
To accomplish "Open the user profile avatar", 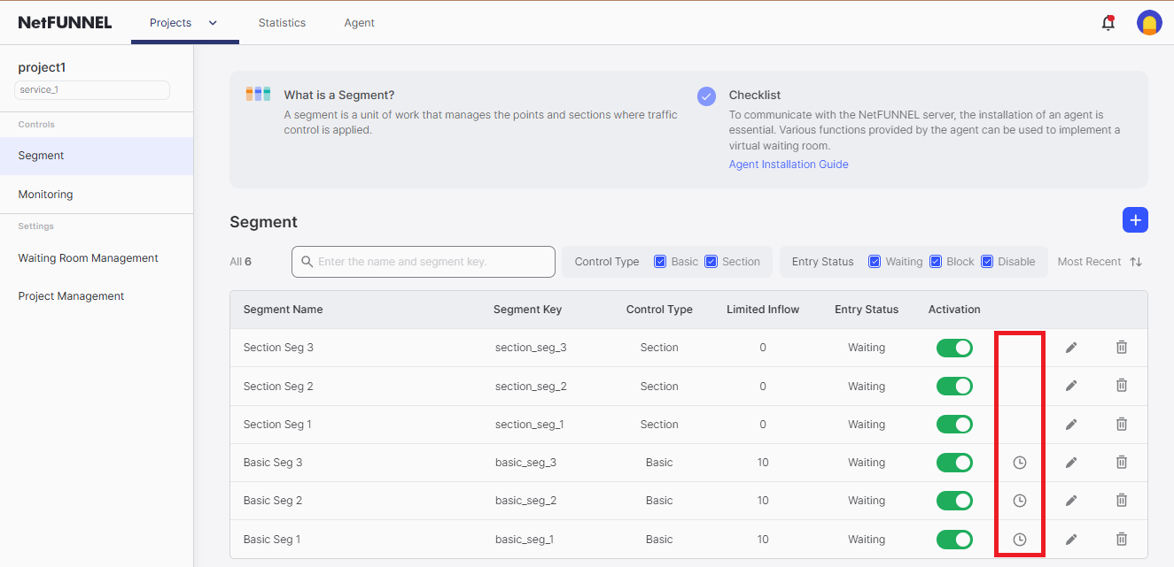I will point(1149,23).
